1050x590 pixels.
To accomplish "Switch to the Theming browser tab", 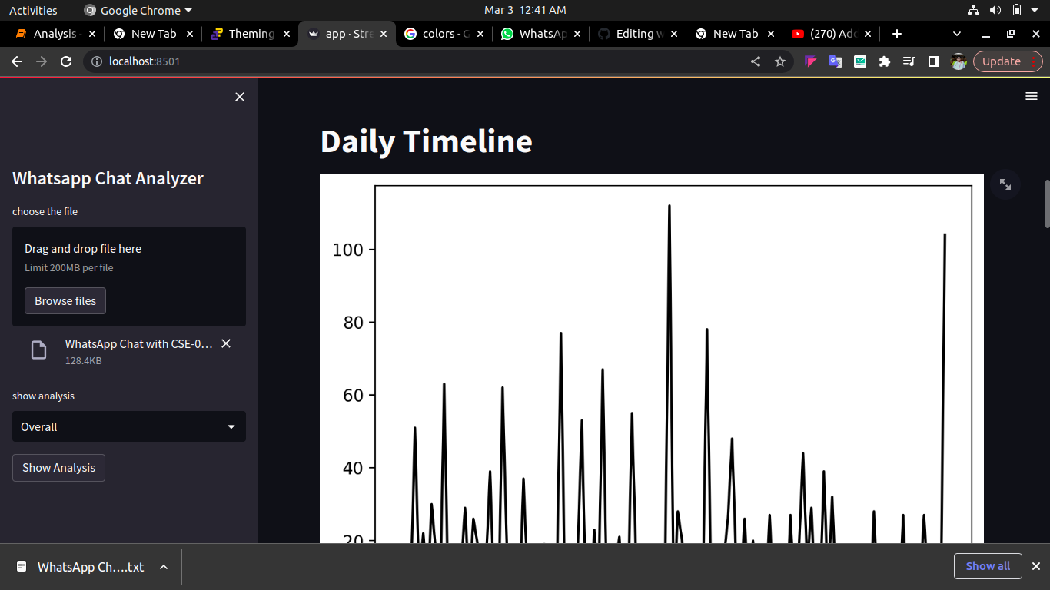I will click(x=248, y=33).
